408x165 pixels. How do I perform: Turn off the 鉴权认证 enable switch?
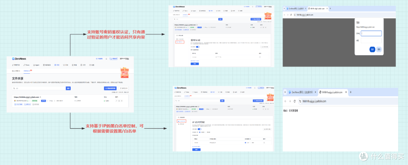coord(198,47)
